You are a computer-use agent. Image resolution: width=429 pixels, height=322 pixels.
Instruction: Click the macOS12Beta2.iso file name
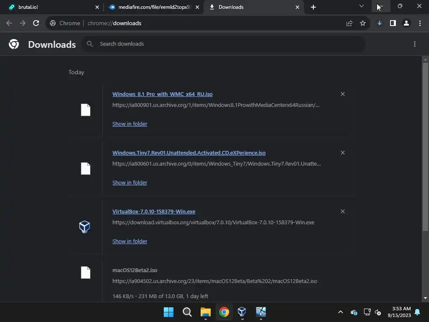[135, 270]
